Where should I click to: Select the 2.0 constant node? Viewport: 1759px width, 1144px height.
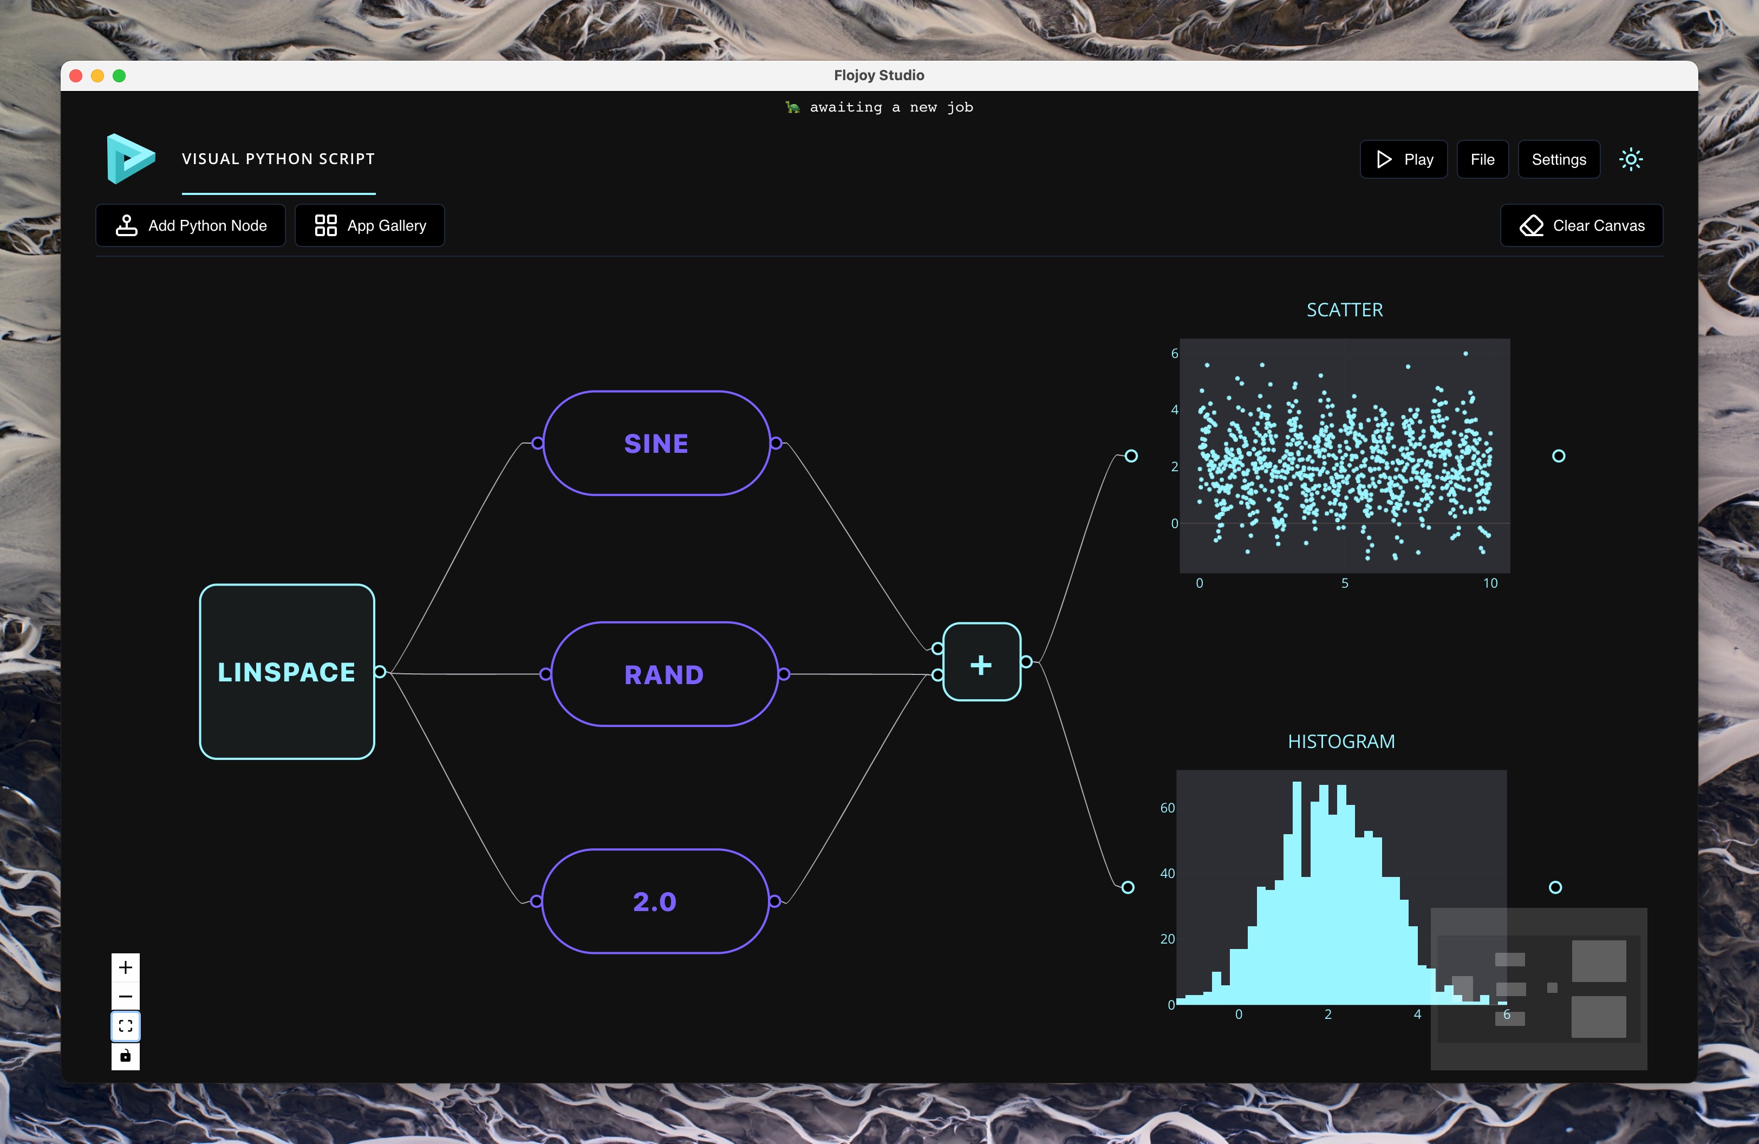(x=655, y=901)
